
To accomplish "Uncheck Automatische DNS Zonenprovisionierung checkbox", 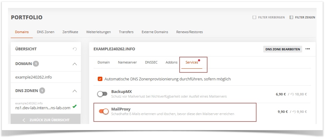I will pyautogui.click(x=100, y=79).
